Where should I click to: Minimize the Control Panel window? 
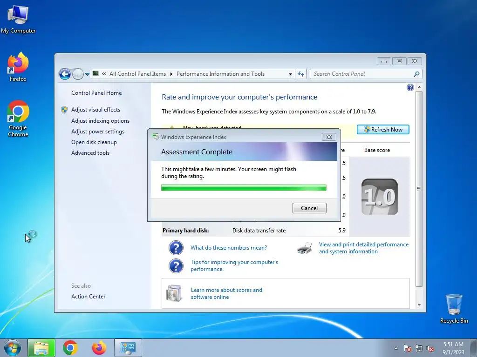click(x=384, y=61)
